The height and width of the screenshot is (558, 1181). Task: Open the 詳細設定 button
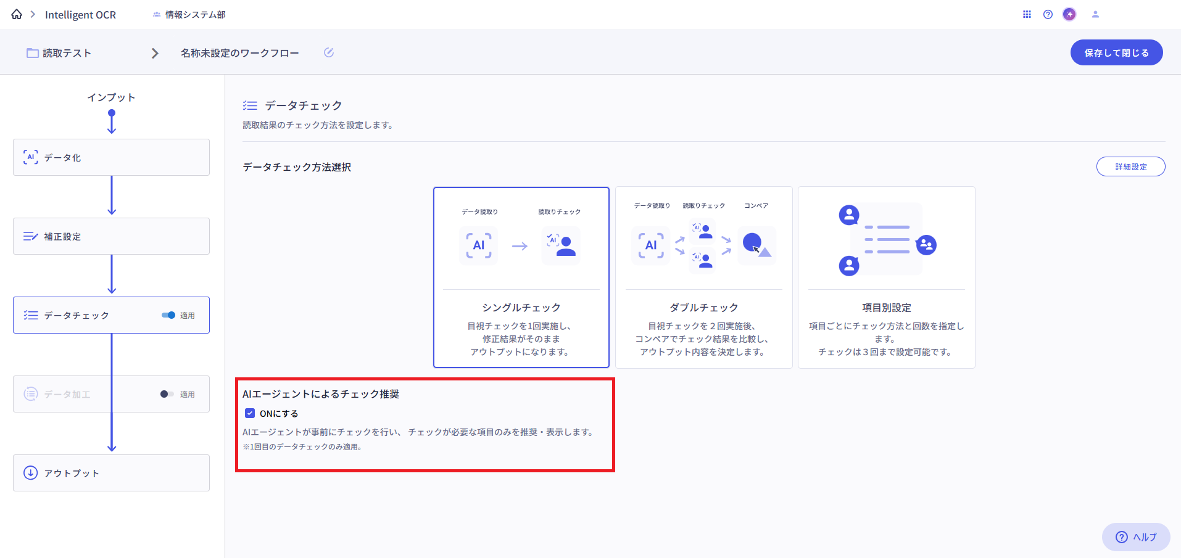click(1130, 166)
